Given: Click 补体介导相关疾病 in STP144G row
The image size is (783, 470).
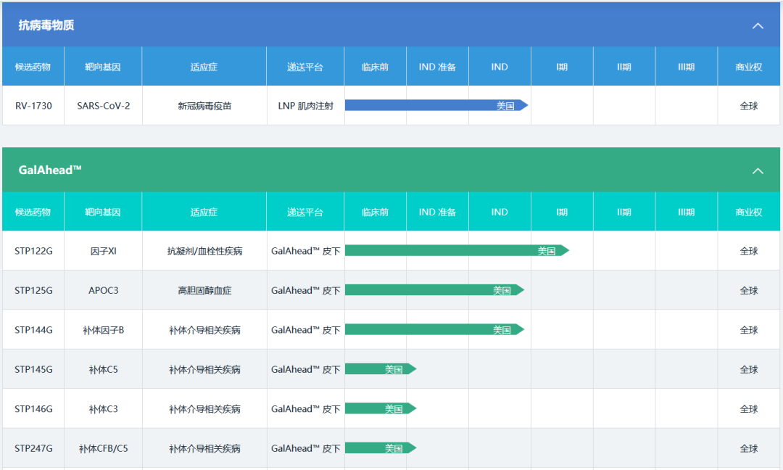Looking at the screenshot, I should (x=204, y=329).
